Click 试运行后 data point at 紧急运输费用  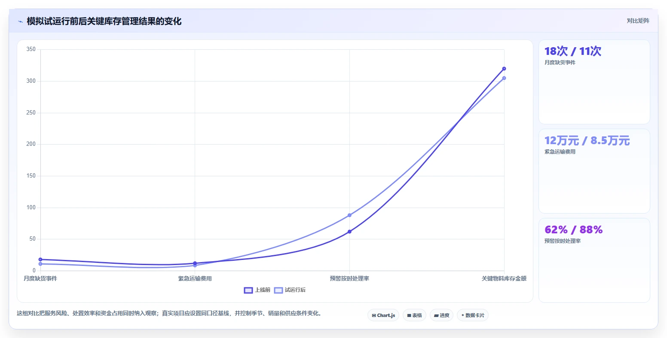[195, 266]
